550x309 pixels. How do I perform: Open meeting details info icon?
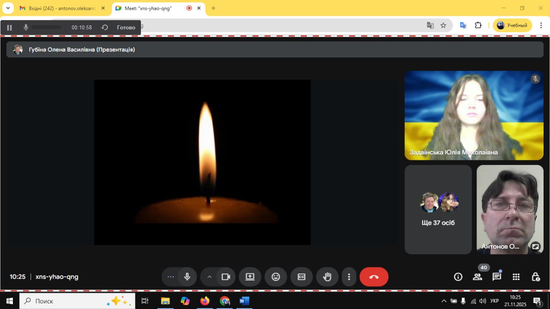point(458,277)
